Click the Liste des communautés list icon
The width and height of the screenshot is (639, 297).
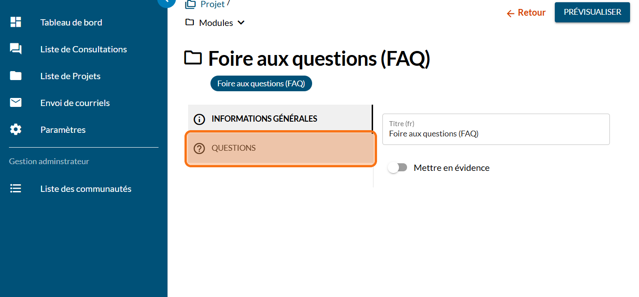[x=16, y=189]
